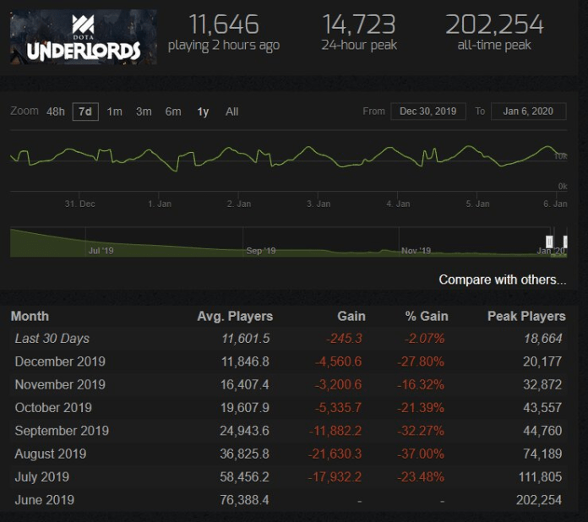The height and width of the screenshot is (522, 588).
Task: Click the Sep '19 navigator label
Action: 261,251
